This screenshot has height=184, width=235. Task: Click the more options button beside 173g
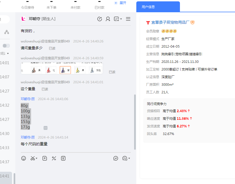[x=46, y=128]
